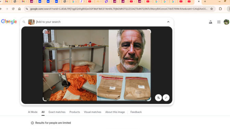Switch to the orange cloud icon tab

(98, 1)
